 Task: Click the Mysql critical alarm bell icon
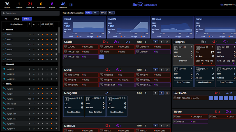(107, 70)
